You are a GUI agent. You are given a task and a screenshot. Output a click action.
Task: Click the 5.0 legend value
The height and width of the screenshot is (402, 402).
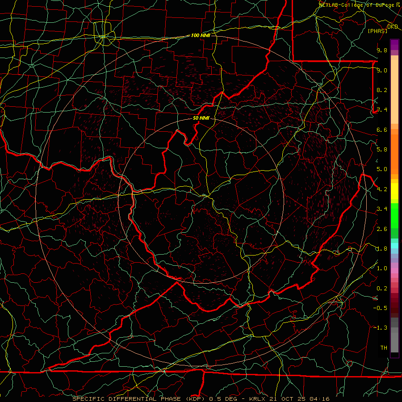[x=382, y=169]
